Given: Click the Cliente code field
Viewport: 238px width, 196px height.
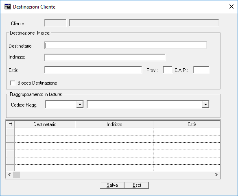Looking at the screenshot, I should click(x=55, y=23).
